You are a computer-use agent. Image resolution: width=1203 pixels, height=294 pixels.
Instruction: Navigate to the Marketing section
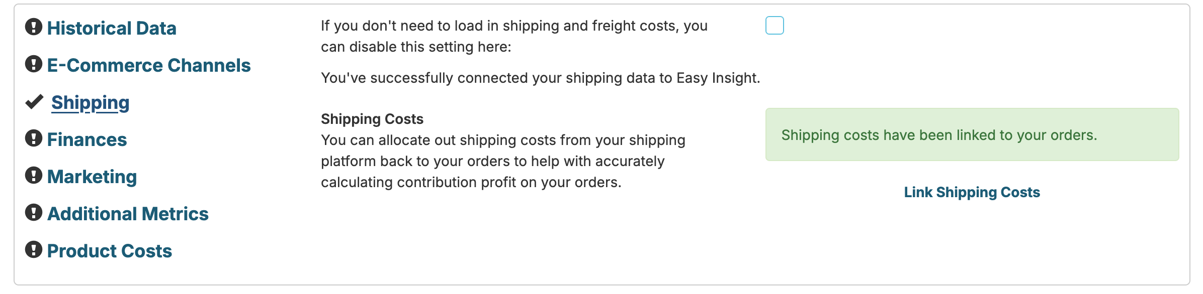pyautogui.click(x=92, y=177)
